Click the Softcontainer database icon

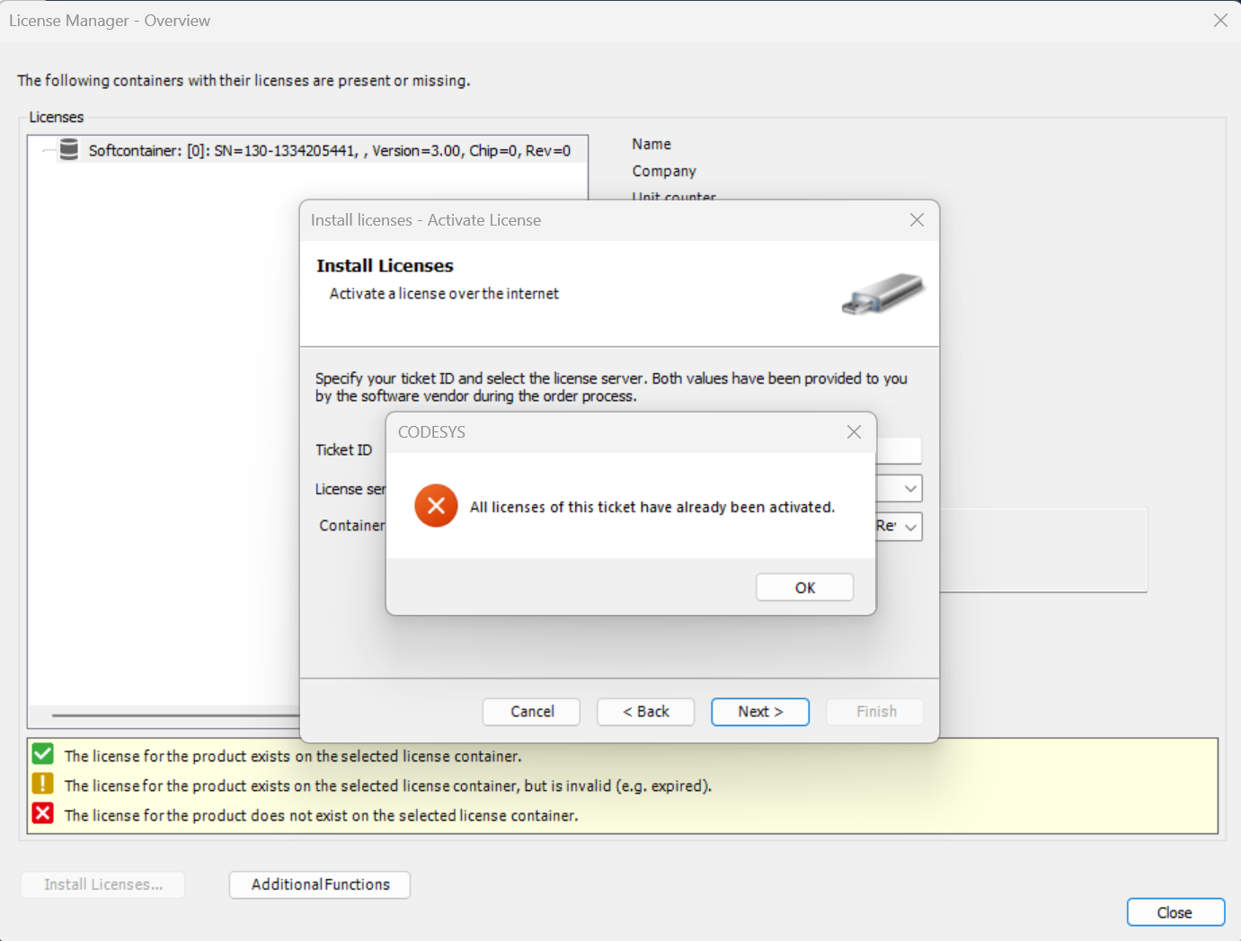69,149
